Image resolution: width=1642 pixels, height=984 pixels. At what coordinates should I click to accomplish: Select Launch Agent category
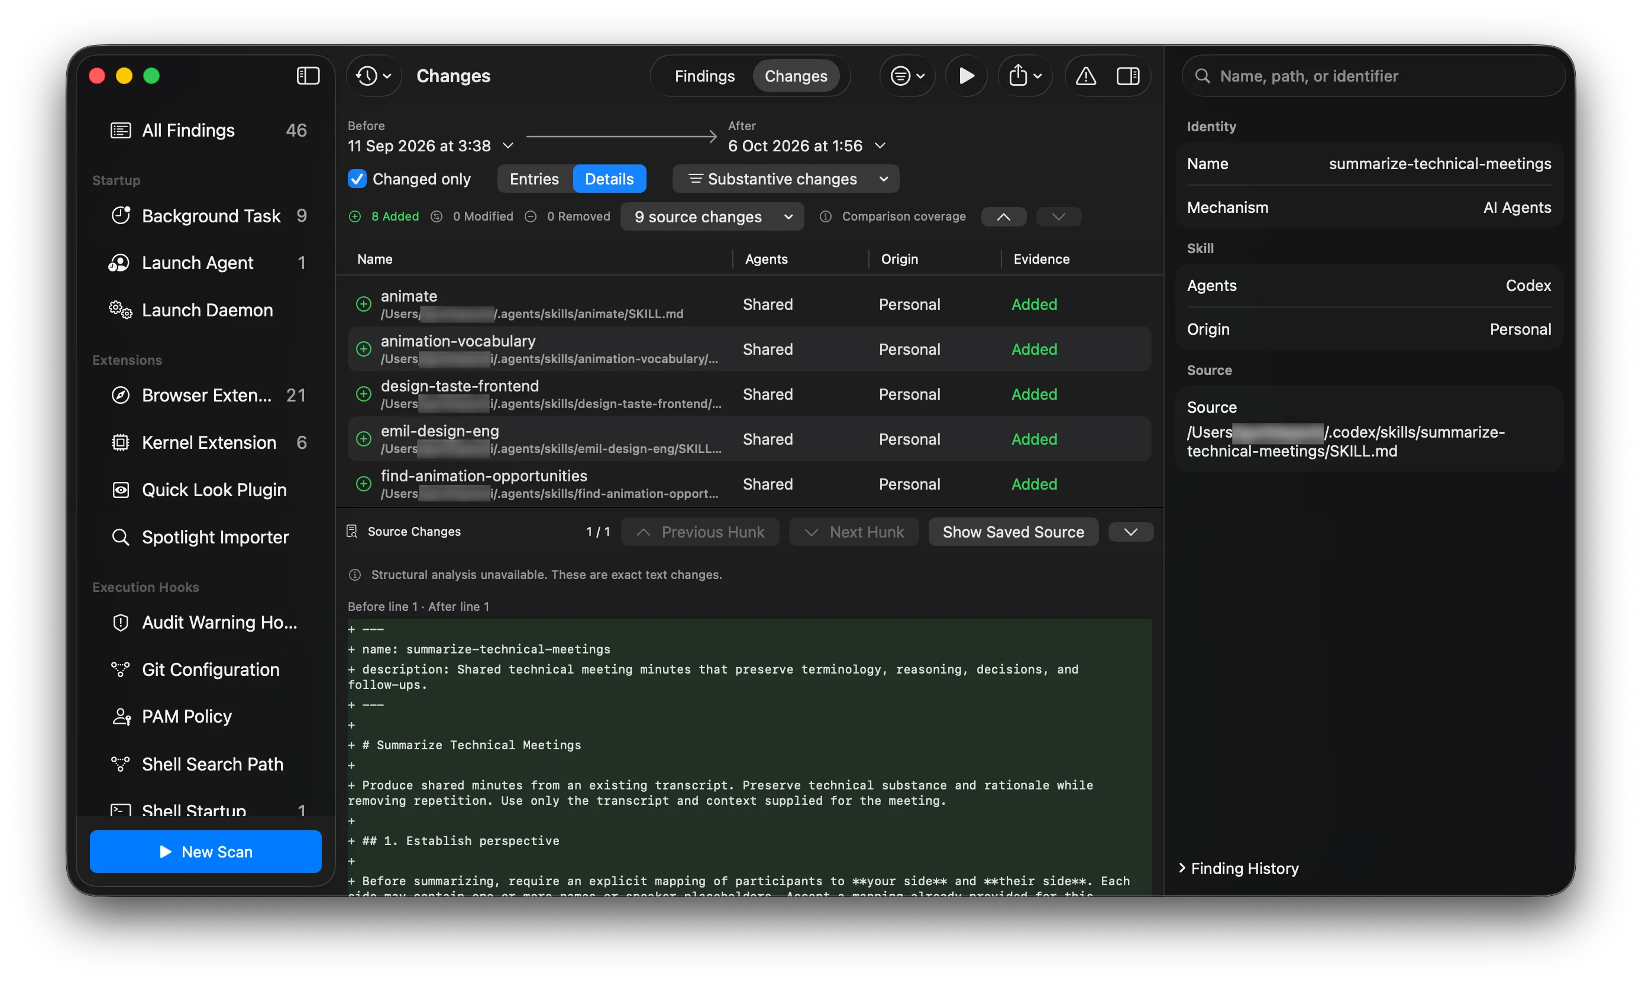[206, 263]
